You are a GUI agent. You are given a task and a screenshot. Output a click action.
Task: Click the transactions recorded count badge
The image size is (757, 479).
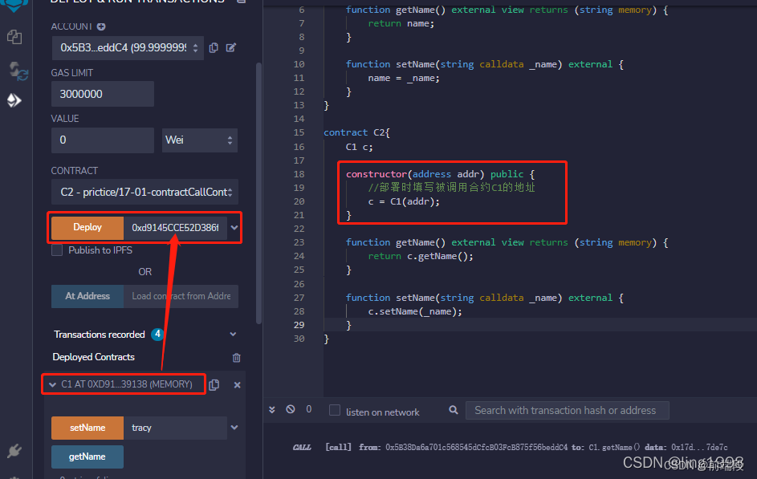[157, 334]
